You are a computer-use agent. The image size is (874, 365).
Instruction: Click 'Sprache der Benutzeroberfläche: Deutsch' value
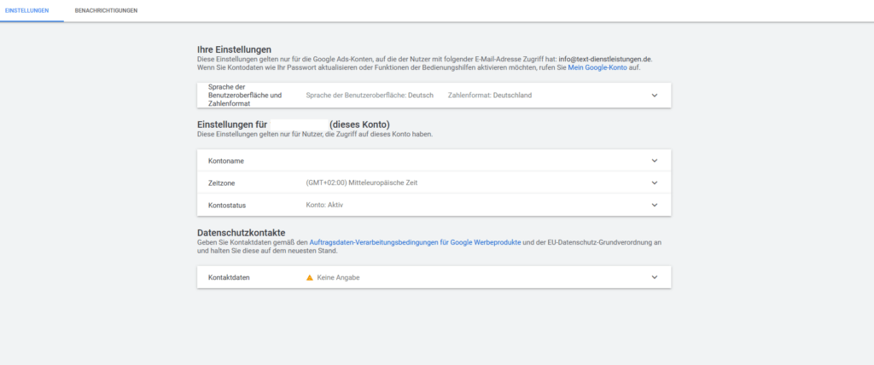(369, 96)
